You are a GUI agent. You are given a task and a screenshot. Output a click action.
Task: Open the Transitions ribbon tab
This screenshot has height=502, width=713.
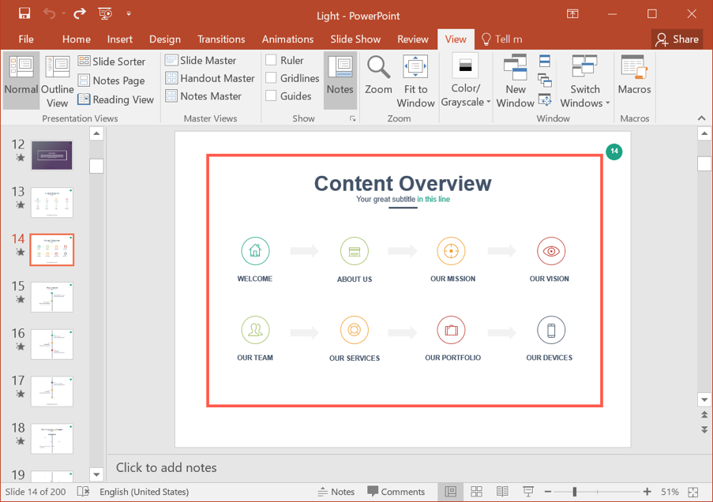pyautogui.click(x=221, y=39)
